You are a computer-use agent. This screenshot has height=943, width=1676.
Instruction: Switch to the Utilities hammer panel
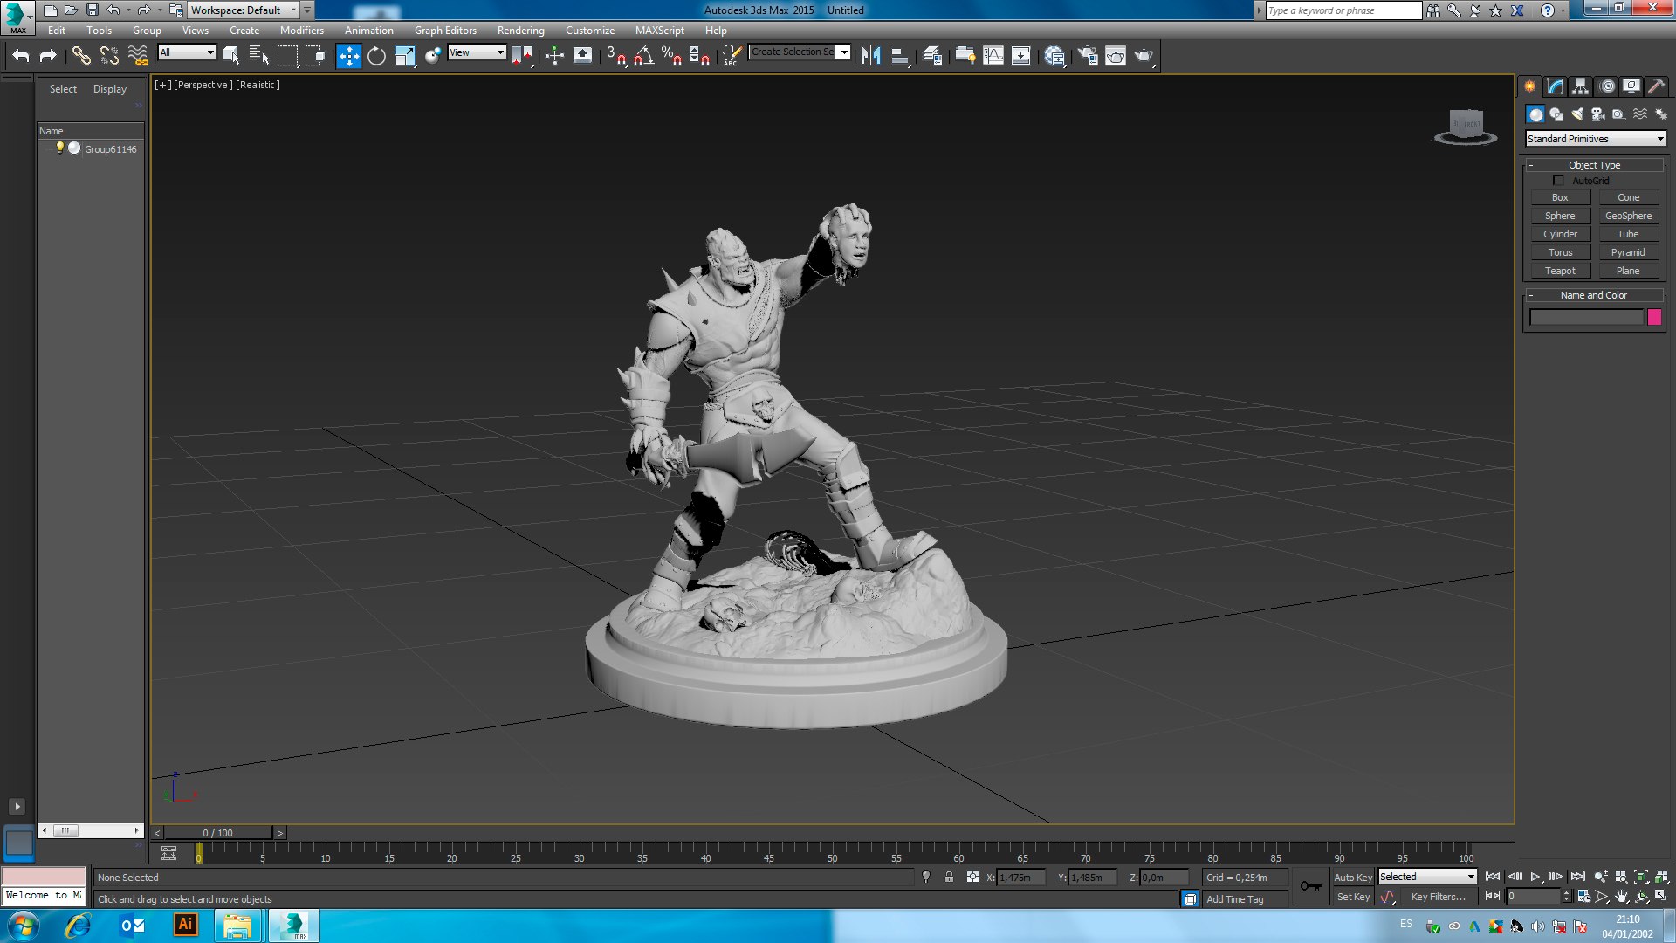pos(1656,86)
